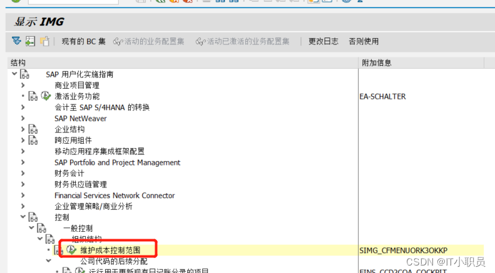Expand the 商业项目管理 node
Viewport: 495px width, 273px height.
coord(23,85)
